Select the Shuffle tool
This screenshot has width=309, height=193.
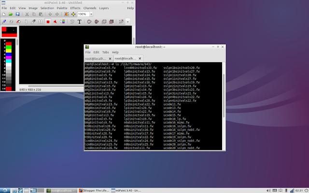(11, 22)
